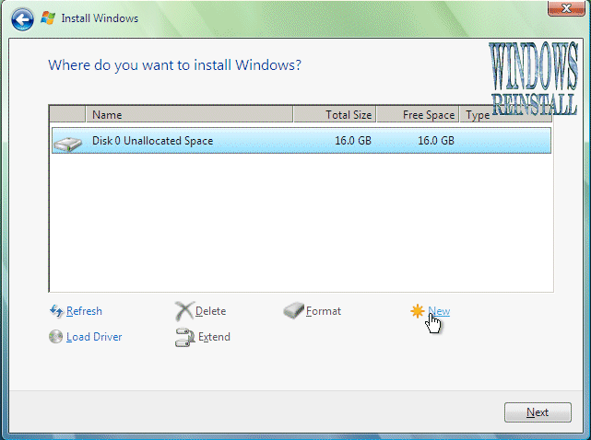591x440 pixels.
Task: Click the Refresh arrows icon
Action: coord(56,311)
